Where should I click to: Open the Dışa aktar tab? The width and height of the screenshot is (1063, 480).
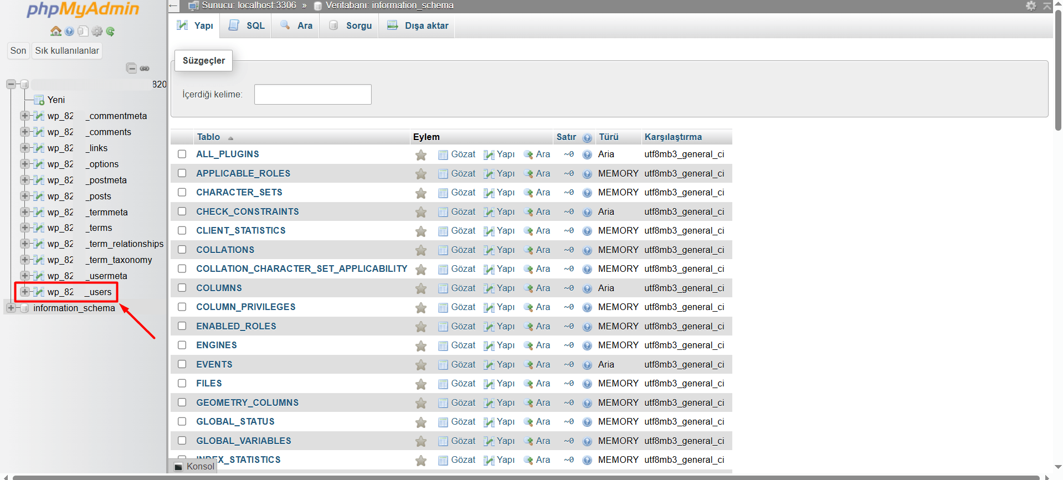418,25
